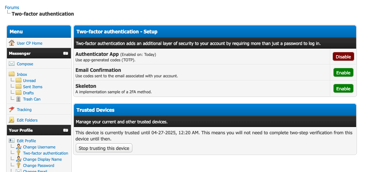Disable the Authenticator App method

coord(343,57)
